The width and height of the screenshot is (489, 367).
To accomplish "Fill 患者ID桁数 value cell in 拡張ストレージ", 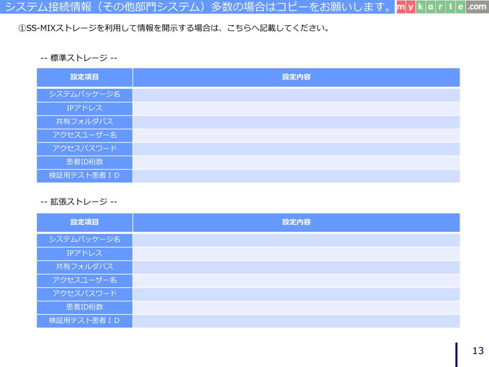I will tap(296, 307).
